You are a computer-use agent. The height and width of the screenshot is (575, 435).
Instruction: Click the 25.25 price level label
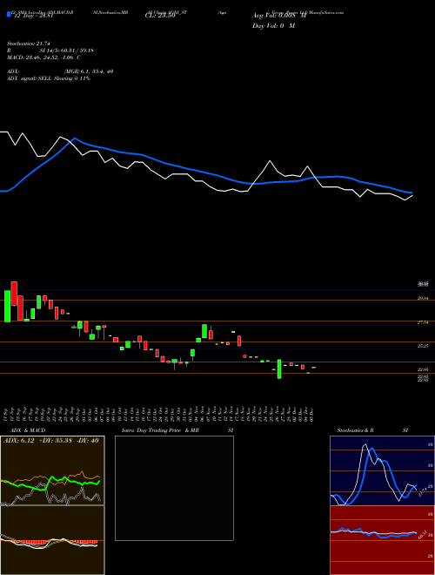tap(423, 346)
